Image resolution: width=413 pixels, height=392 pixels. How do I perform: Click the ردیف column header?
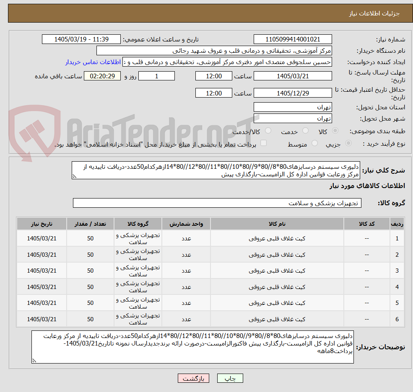(397, 224)
